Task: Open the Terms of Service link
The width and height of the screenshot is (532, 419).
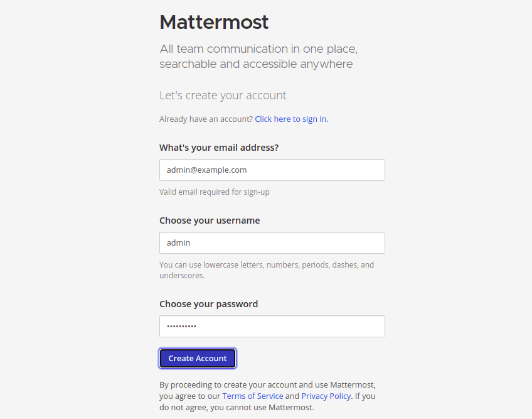Action: coord(253,396)
